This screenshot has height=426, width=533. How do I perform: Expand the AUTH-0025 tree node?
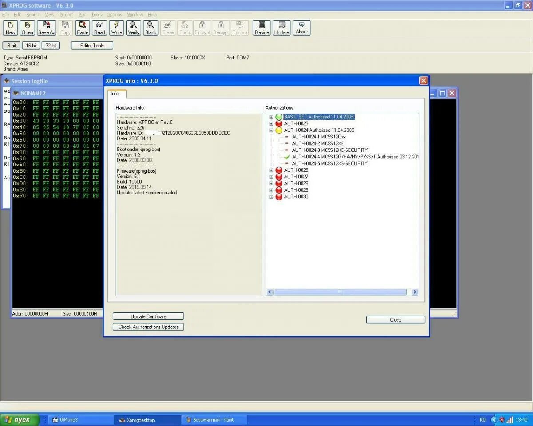[271, 170]
